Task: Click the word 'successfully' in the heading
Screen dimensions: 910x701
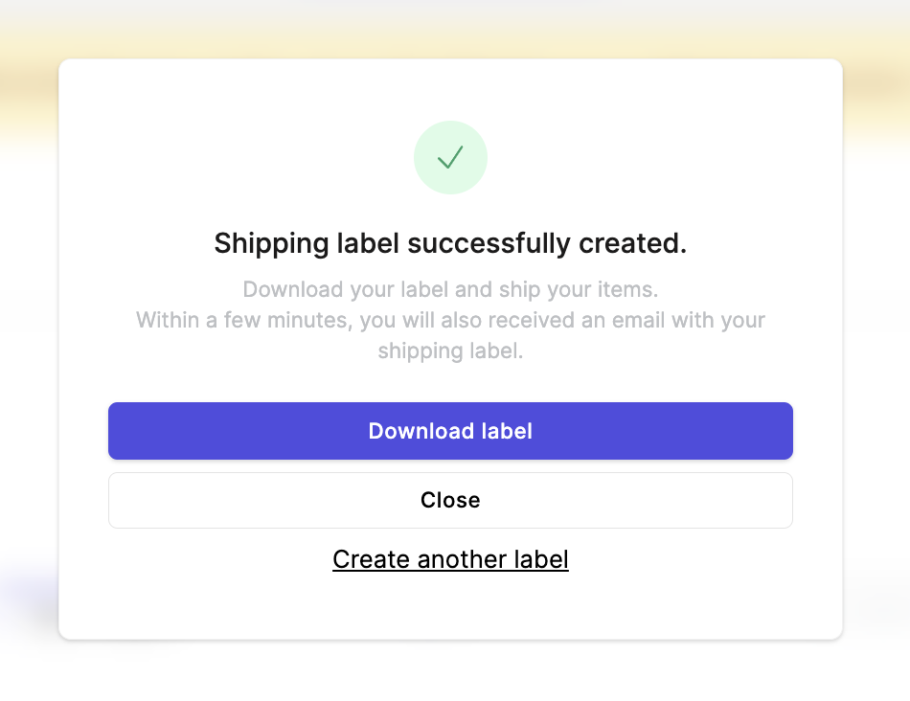Action: [489, 243]
